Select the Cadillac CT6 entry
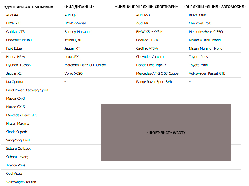This screenshot has height=186, width=249. (x=15, y=32)
